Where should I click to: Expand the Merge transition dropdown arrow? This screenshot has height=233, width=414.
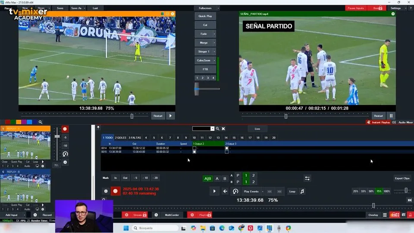[214, 43]
